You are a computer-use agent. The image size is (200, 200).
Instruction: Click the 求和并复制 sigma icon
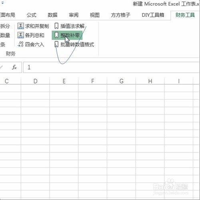click(21, 26)
